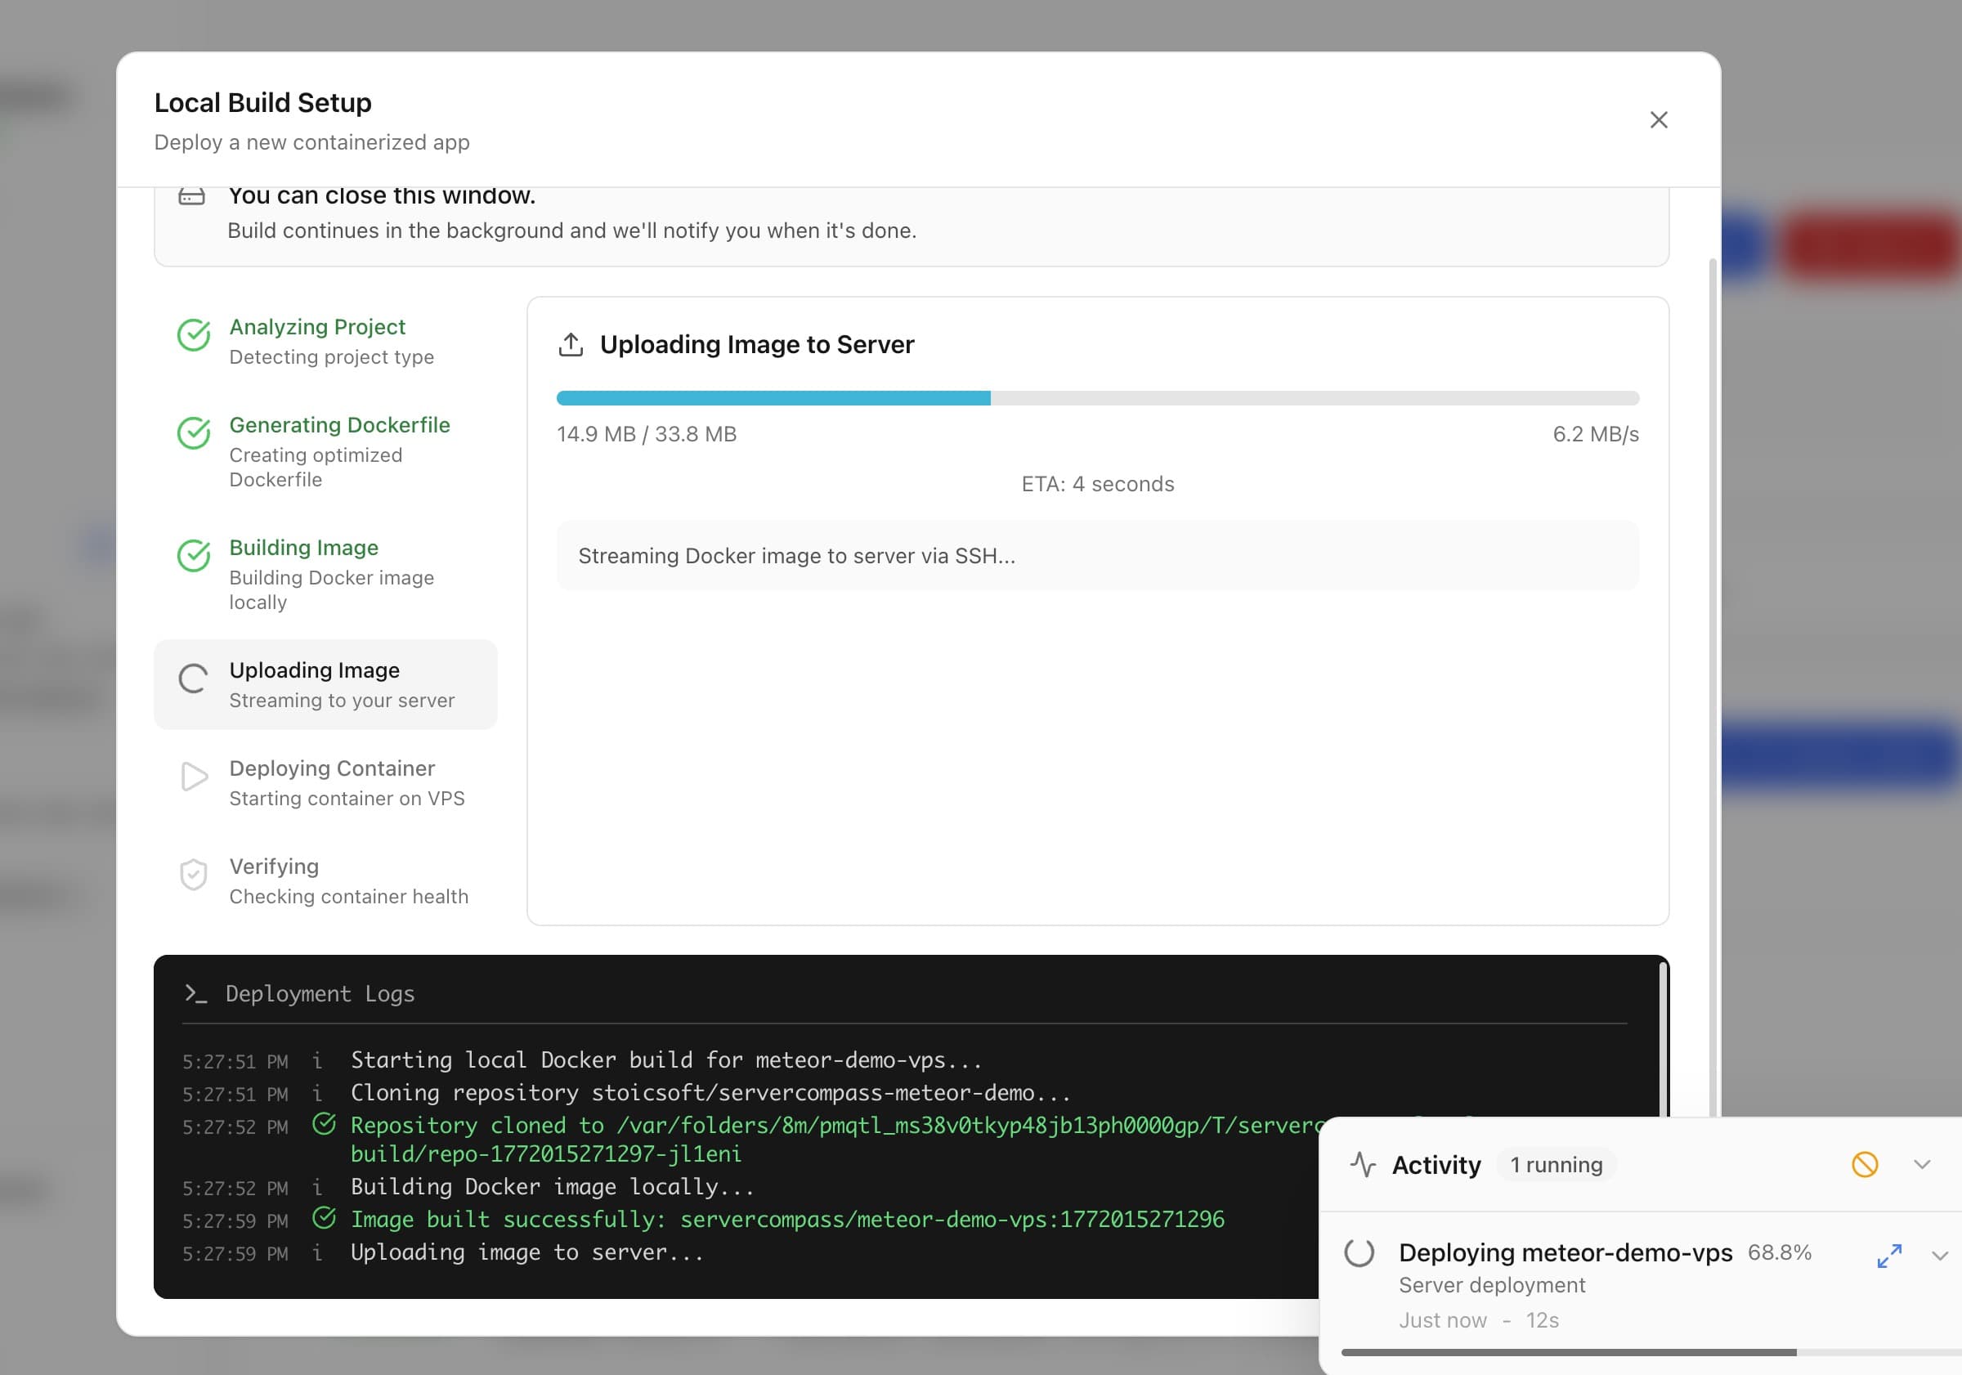Expand deployment details with the diagonal arrows icon
This screenshot has height=1375, width=1962.
point(1889,1256)
